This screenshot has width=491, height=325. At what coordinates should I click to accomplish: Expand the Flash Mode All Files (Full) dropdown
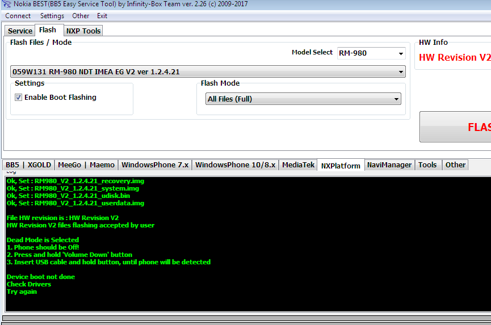(x=303, y=99)
